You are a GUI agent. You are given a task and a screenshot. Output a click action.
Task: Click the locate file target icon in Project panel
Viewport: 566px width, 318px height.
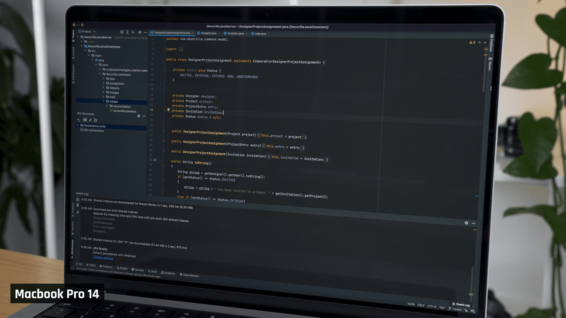[122, 32]
